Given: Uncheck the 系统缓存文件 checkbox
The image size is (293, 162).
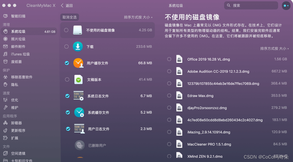Looking at the screenshot, I should pyautogui.click(x=68, y=112).
